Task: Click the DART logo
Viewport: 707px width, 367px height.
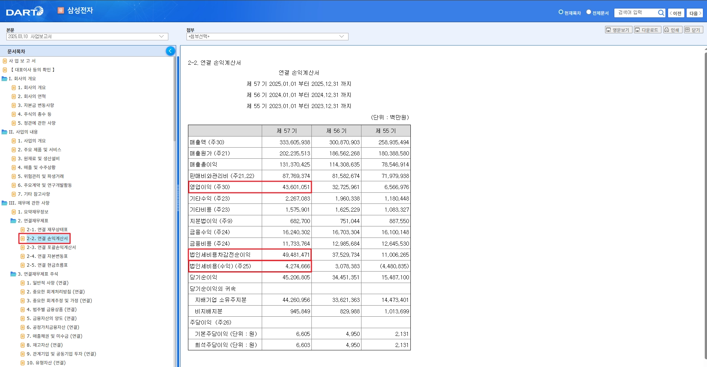Action: [24, 11]
